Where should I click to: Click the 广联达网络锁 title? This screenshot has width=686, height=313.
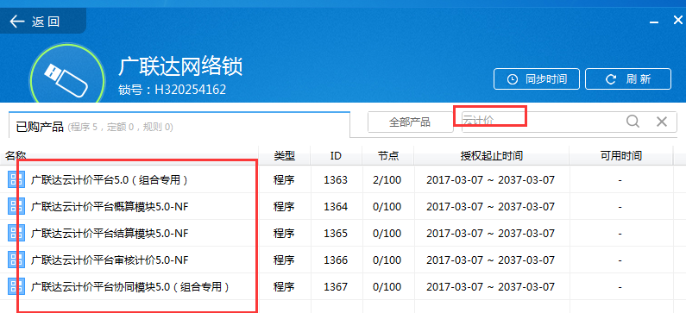click(x=180, y=67)
